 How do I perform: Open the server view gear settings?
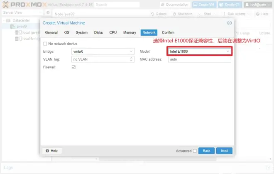click(48, 12)
